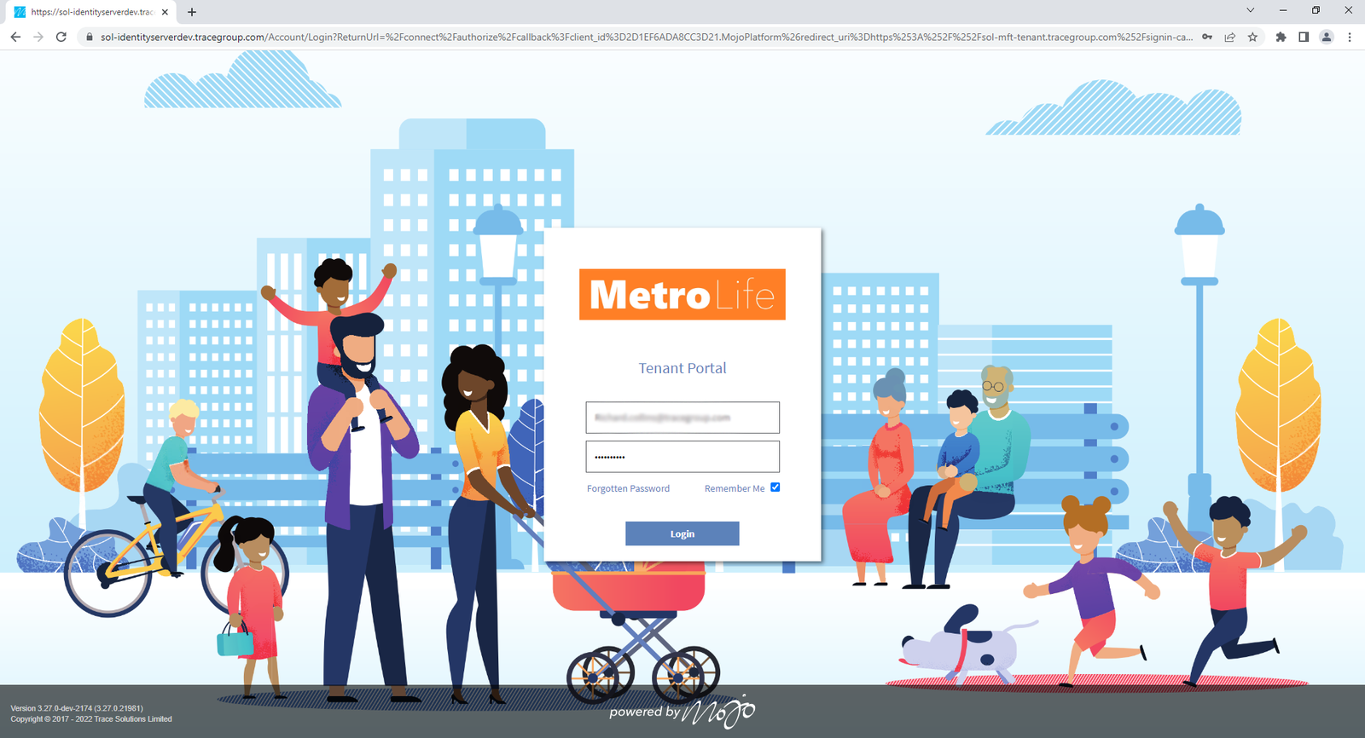Follow the Forgotten Password link
Viewport: 1365px width, 738px height.
[628, 488]
